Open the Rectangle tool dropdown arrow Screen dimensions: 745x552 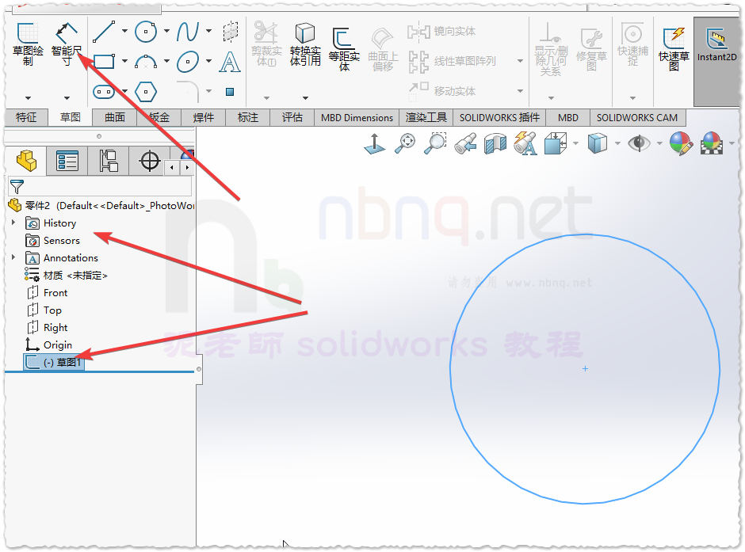[125, 61]
